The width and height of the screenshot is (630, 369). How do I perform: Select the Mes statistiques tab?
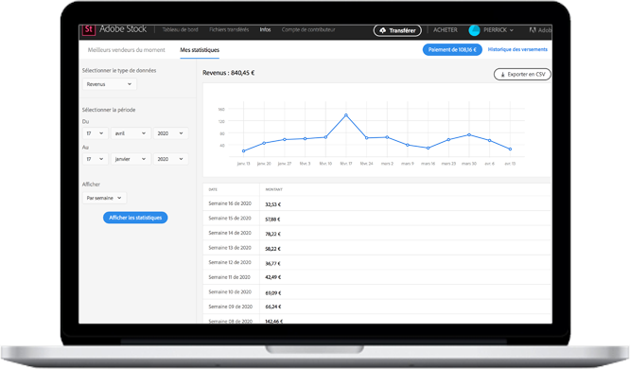200,50
